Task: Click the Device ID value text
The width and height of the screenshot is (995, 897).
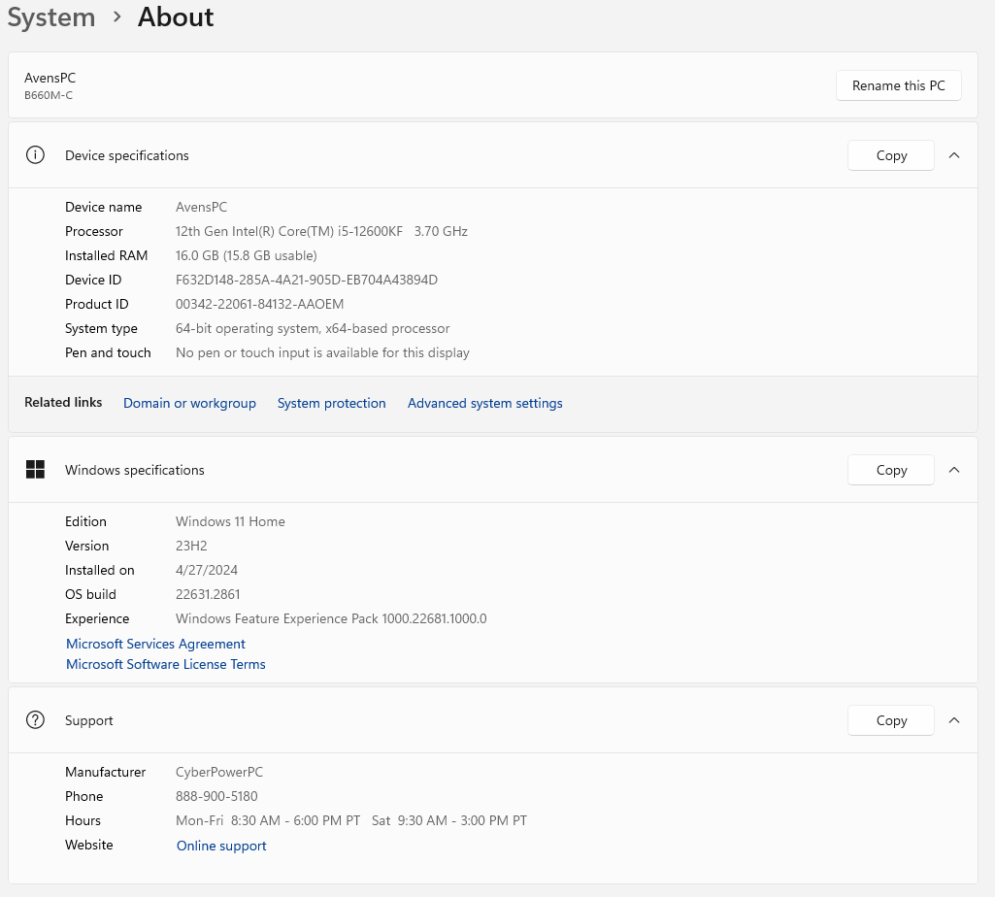Action: (x=306, y=280)
